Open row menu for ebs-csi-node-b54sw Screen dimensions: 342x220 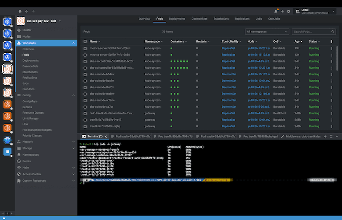click(332, 75)
